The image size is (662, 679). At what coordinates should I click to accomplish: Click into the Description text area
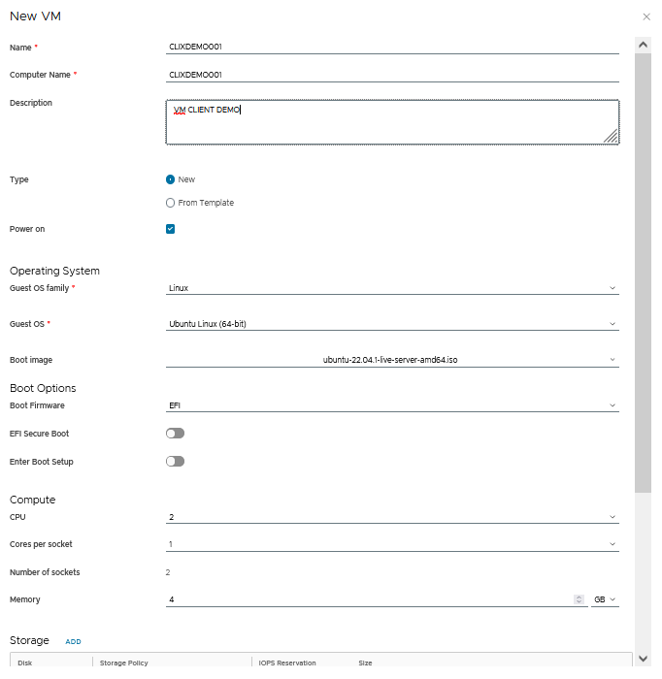[x=392, y=122]
